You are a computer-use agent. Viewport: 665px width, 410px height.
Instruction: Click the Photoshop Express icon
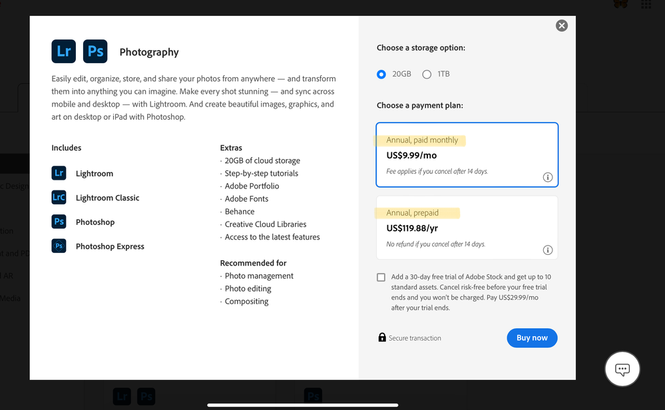click(x=59, y=246)
